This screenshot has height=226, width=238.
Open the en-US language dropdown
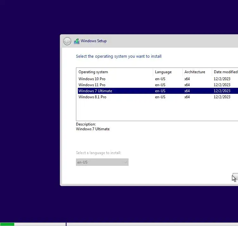pyautogui.click(x=102, y=162)
